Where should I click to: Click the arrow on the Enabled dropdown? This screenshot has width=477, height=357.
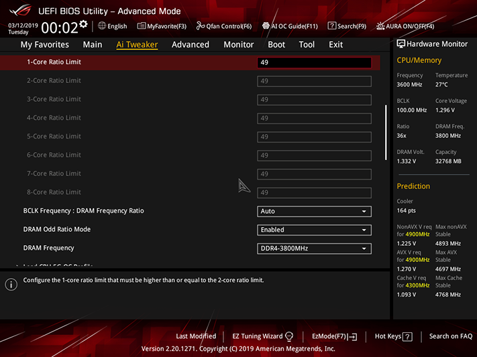(364, 230)
